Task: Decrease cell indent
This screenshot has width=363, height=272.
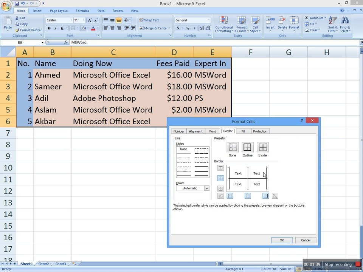Action: [x=126, y=28]
